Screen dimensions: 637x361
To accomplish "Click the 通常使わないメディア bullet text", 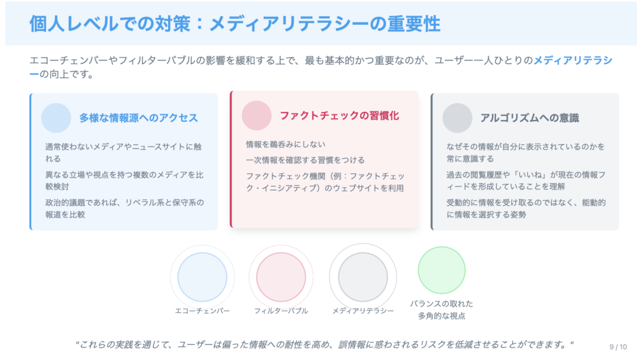I will point(123,152).
